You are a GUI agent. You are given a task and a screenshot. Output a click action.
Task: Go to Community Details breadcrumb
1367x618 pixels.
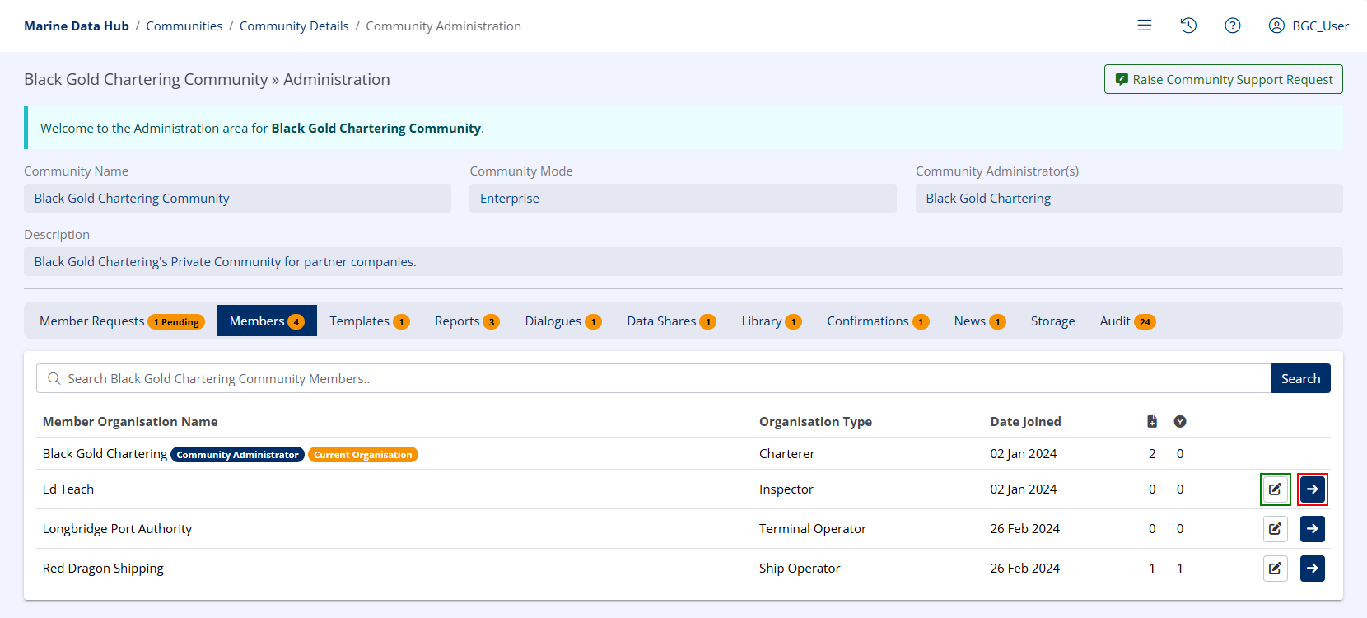tap(294, 26)
